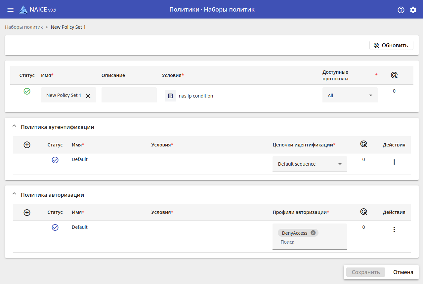Remove the DenyAccess profile chip
Viewport: 423px width, 284px height.
click(x=313, y=233)
